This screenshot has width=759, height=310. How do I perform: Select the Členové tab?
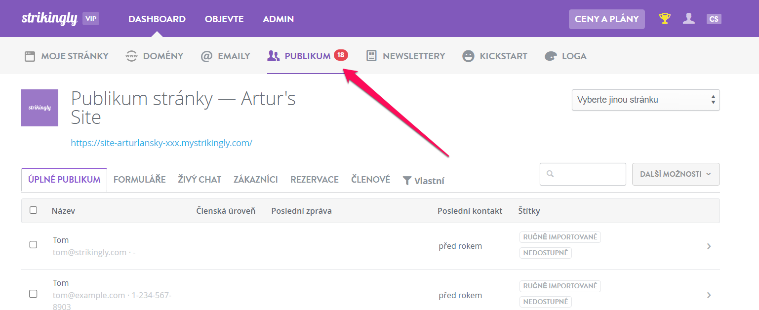(x=371, y=180)
